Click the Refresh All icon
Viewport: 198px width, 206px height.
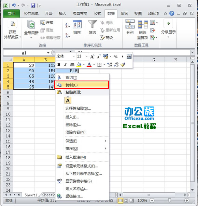coord(31,24)
